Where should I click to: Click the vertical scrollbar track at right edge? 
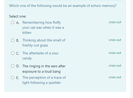[132, 49]
